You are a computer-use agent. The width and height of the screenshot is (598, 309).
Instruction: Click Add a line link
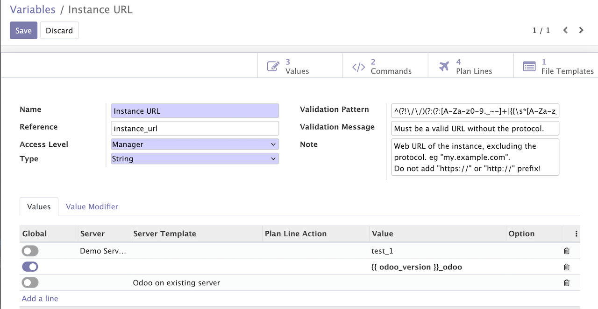pos(40,298)
